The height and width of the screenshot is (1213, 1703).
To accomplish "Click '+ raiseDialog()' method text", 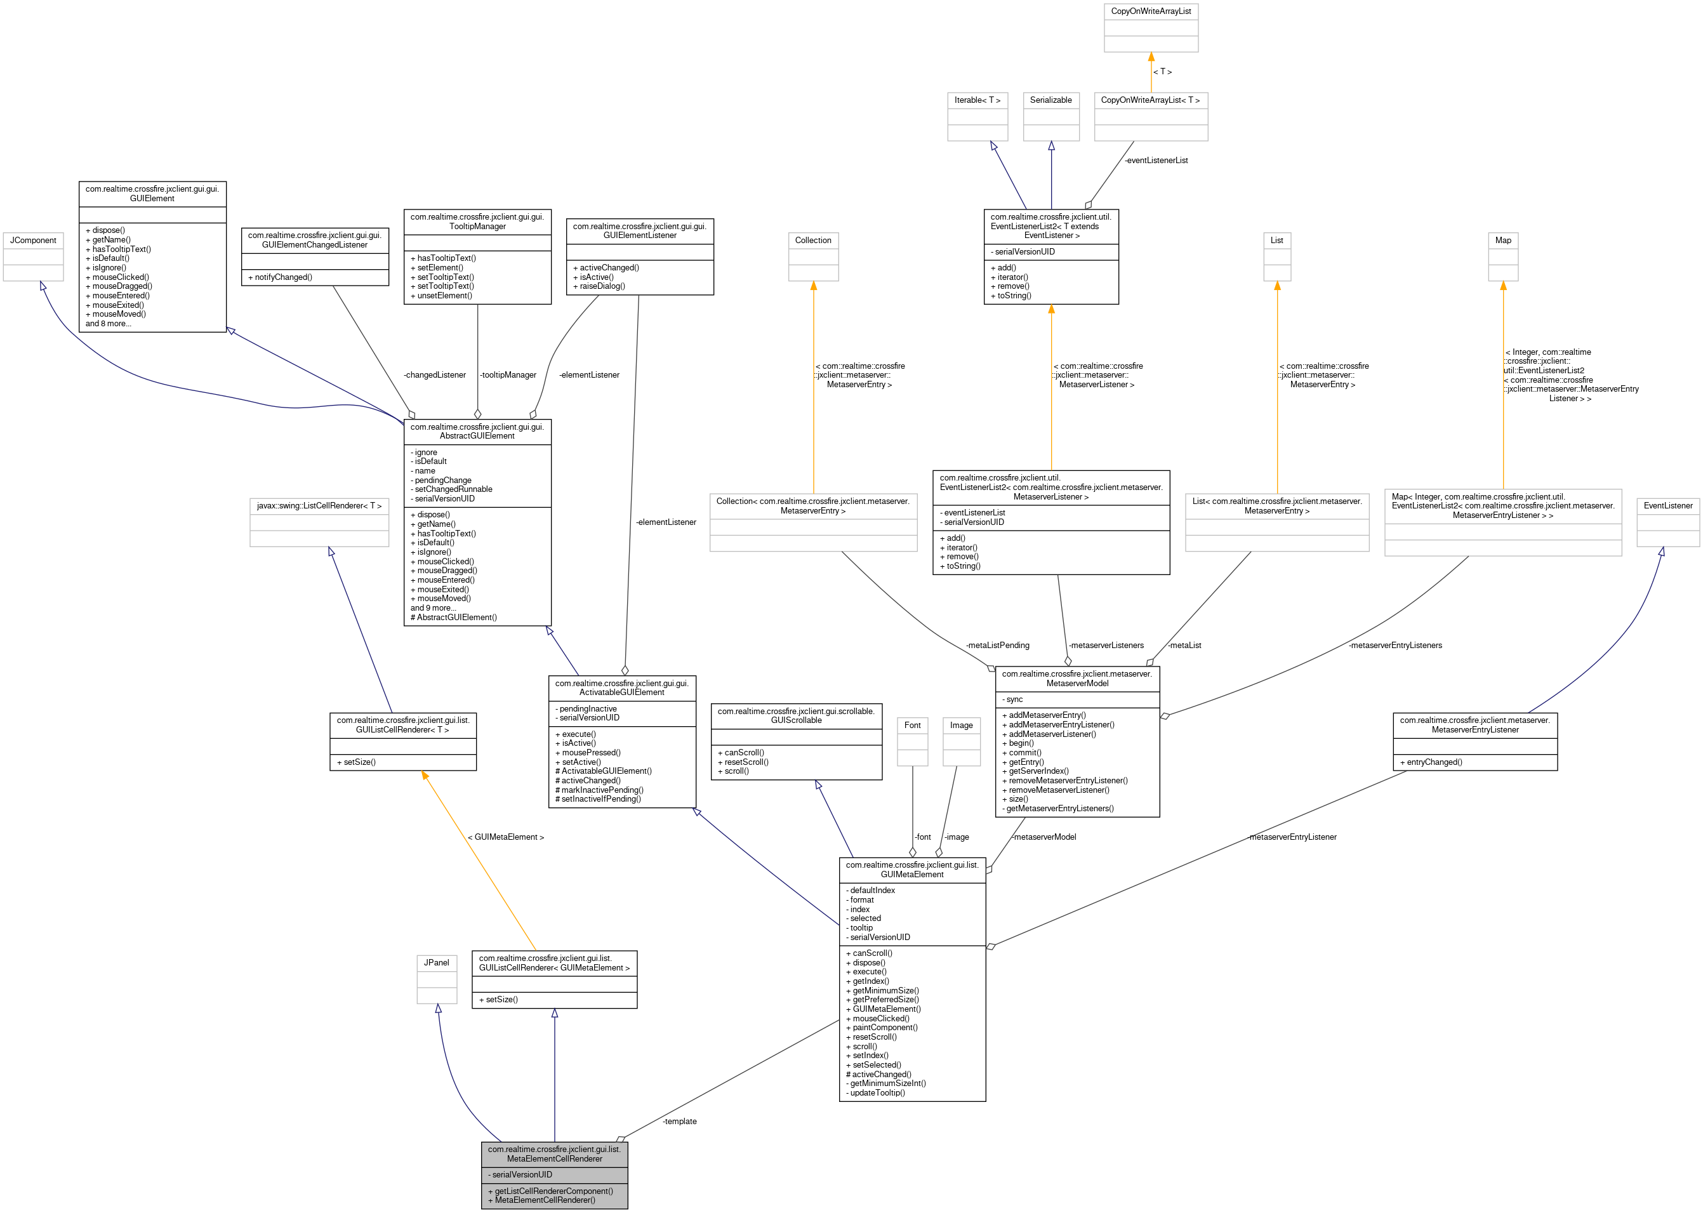I will tap(599, 286).
